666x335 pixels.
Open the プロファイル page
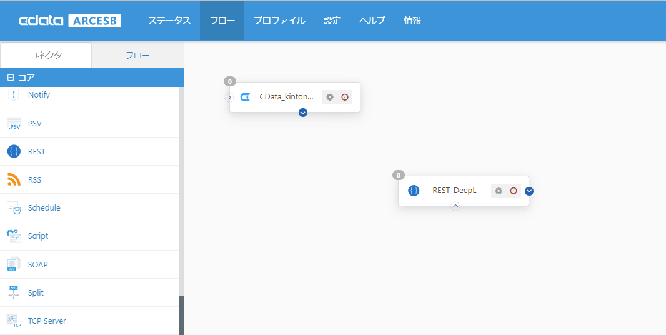click(279, 21)
